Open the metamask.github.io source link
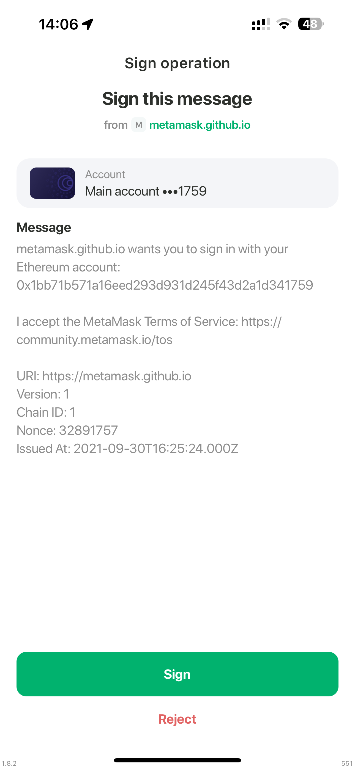The height and width of the screenshot is (769, 355). pos(200,125)
